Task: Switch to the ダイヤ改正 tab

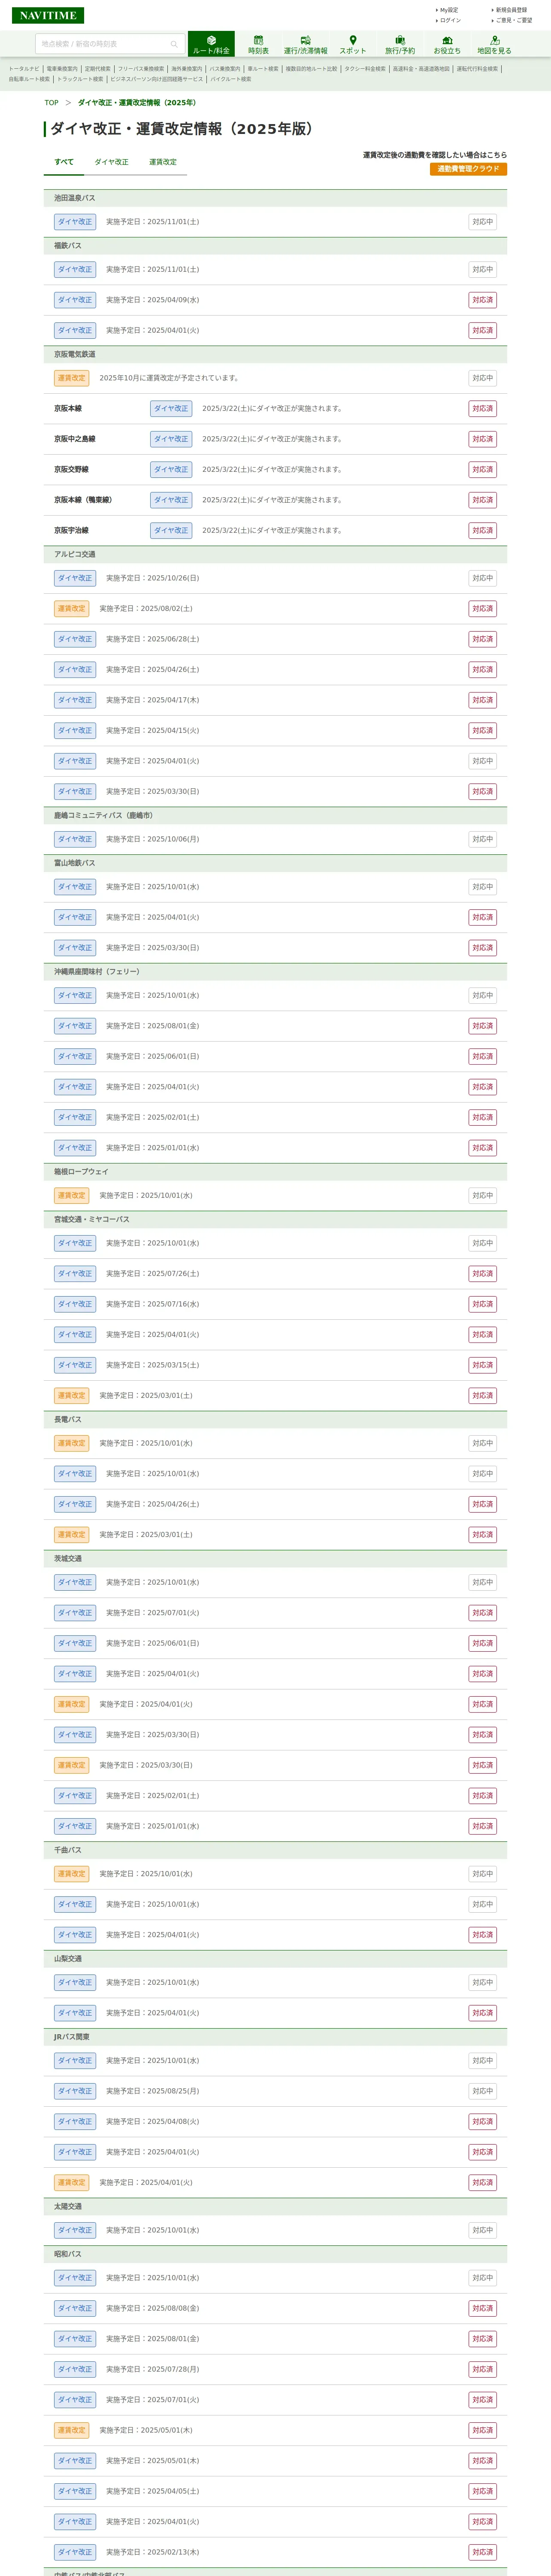Action: click(111, 162)
